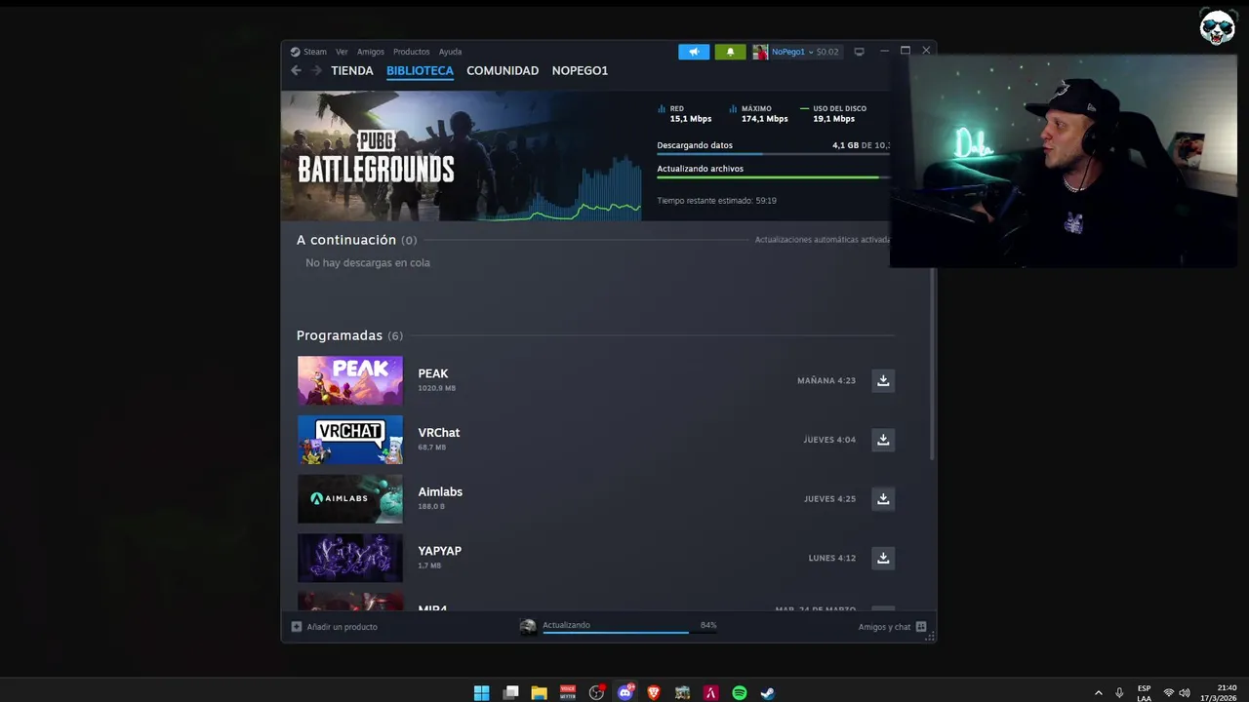
Task: Click the Steam logo in the menu bar
Action: pos(296,52)
